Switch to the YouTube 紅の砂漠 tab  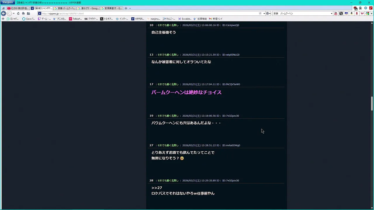tap(18, 8)
